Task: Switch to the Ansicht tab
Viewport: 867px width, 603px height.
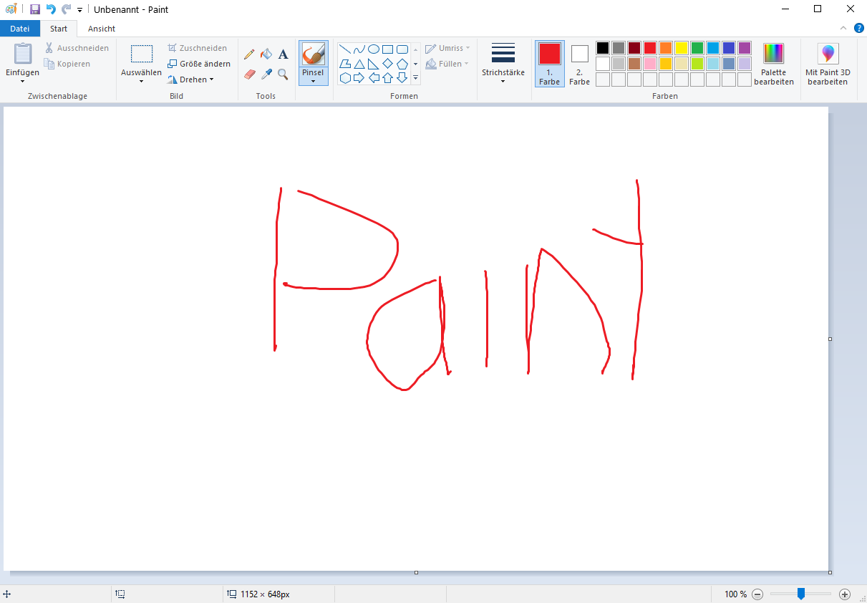Action: click(102, 29)
